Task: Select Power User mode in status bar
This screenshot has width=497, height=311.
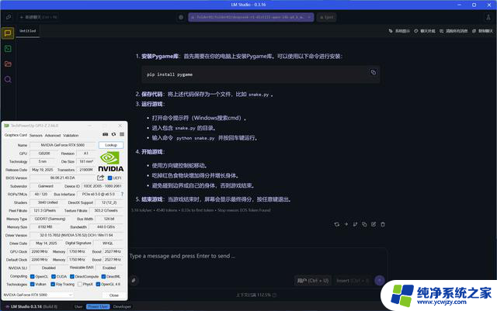Action: (99, 306)
